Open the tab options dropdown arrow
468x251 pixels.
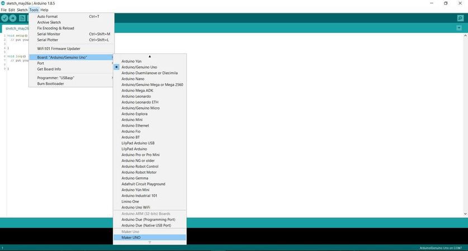coord(459,28)
